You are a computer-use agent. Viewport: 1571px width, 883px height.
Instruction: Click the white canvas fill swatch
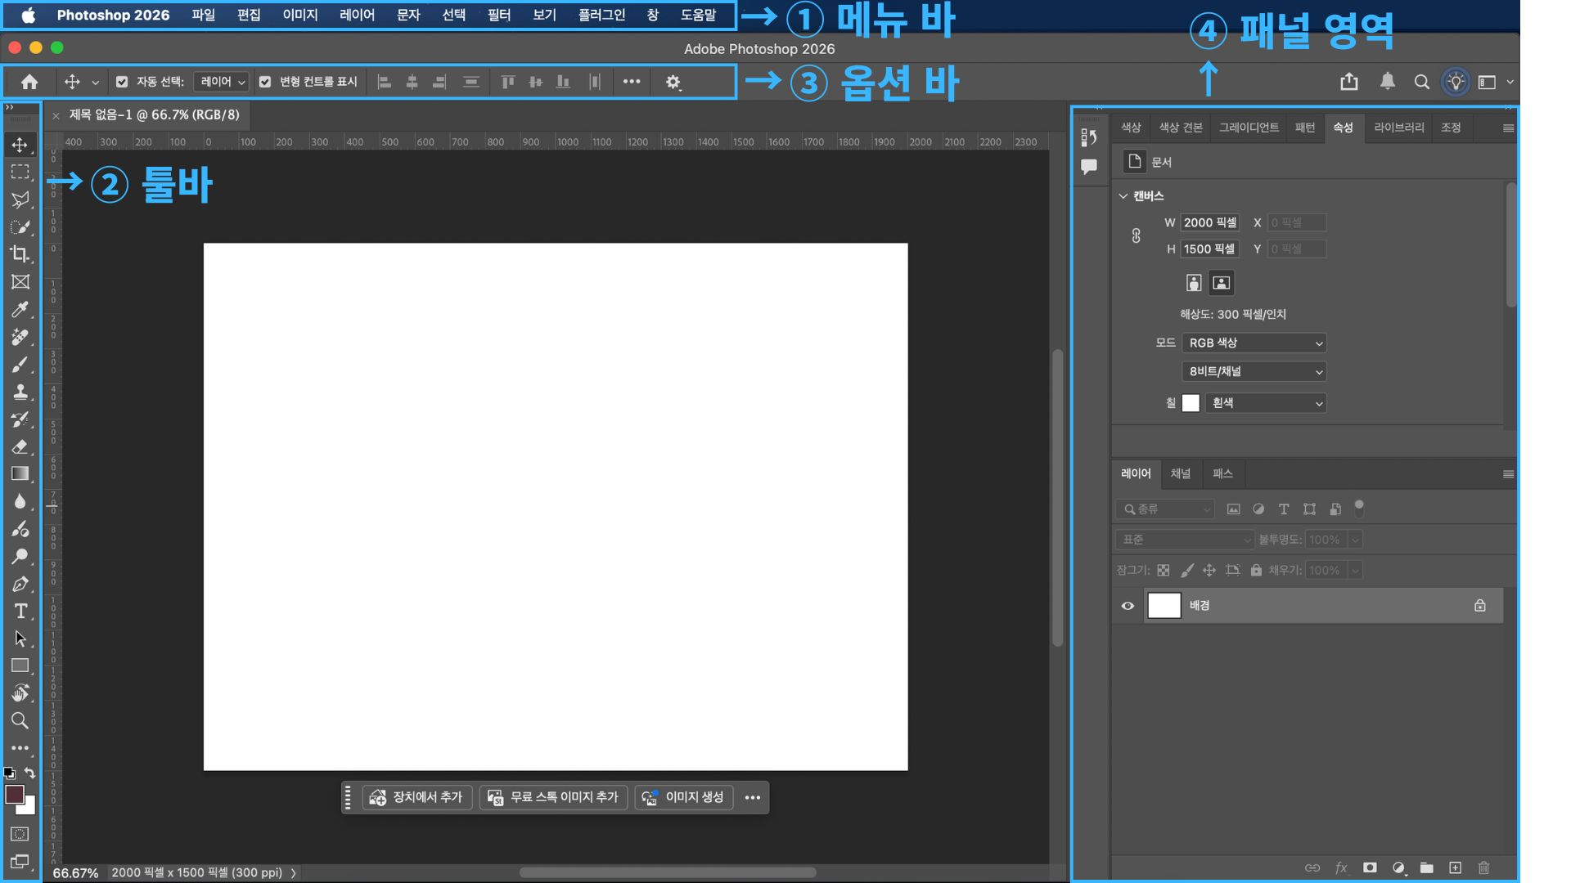click(x=1191, y=403)
